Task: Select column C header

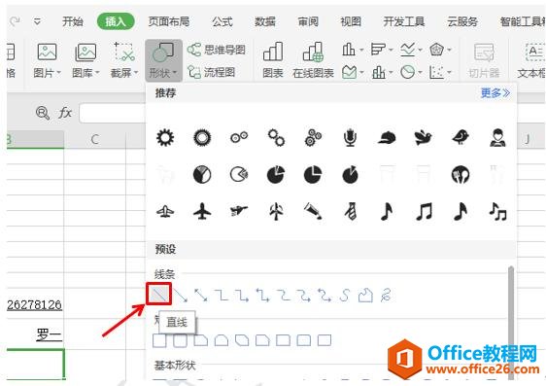Action: point(94,139)
